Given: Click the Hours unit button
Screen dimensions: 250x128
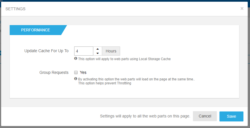Looking at the screenshot, I should (x=111, y=51).
